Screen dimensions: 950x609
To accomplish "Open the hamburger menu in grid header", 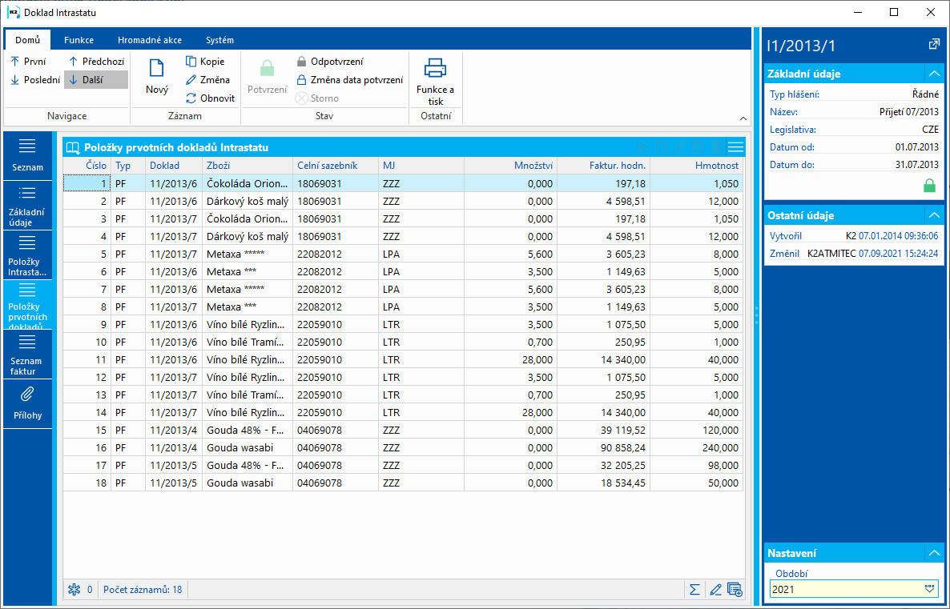I will 735,147.
